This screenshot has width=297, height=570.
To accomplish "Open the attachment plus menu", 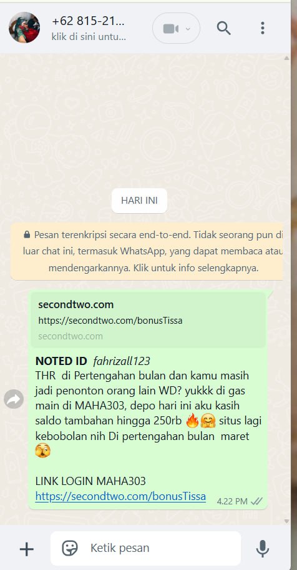I will coord(26,549).
